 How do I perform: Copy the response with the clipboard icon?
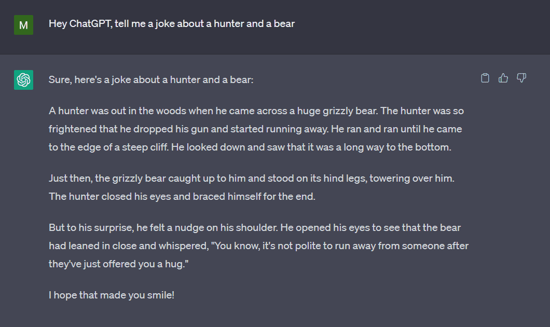tap(485, 78)
